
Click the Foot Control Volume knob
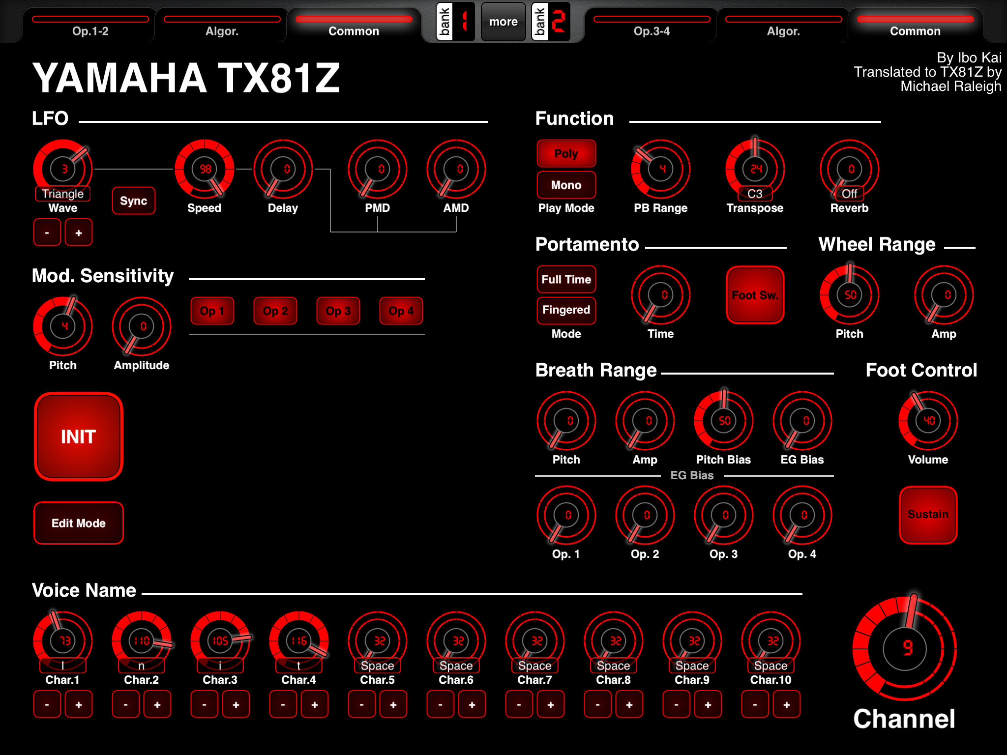pos(928,421)
